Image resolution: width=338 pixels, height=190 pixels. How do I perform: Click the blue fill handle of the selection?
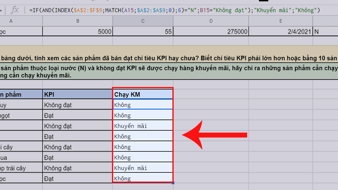coord(173,183)
